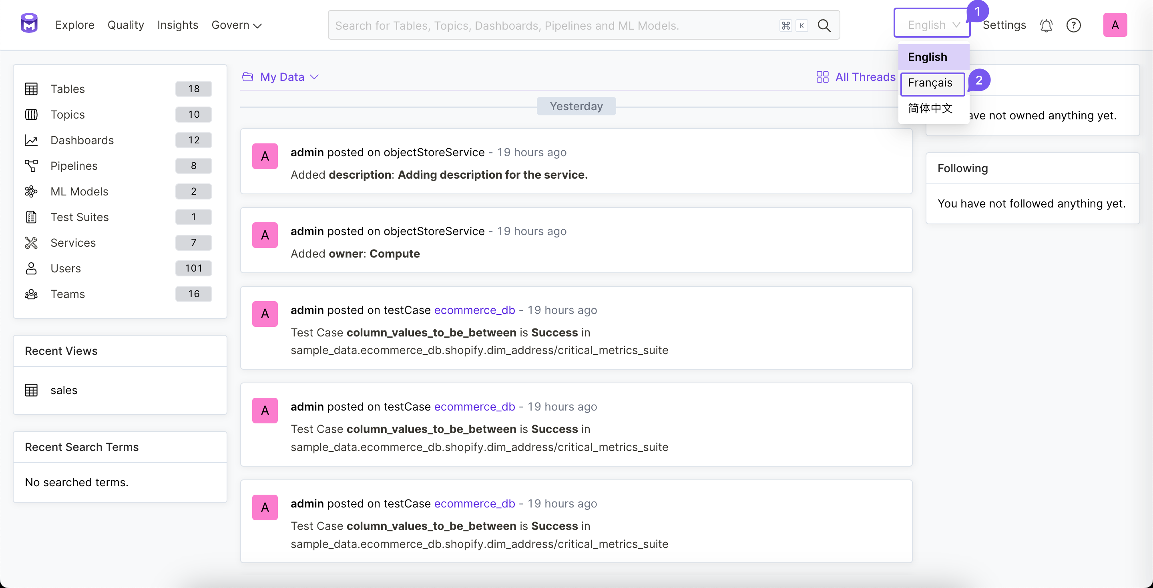
Task: Open the Services entity link
Action: (x=73, y=243)
